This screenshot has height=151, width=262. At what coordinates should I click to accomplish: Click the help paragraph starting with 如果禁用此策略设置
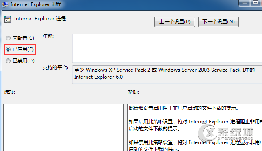tap(195, 145)
